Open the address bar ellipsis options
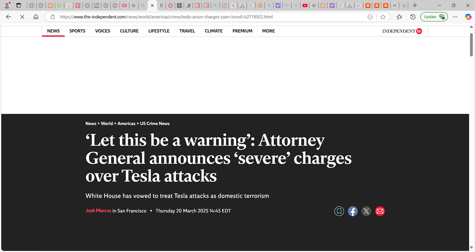The image size is (475, 252). point(370,17)
